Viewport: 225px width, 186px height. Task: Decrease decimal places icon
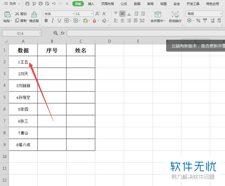(x=219, y=21)
